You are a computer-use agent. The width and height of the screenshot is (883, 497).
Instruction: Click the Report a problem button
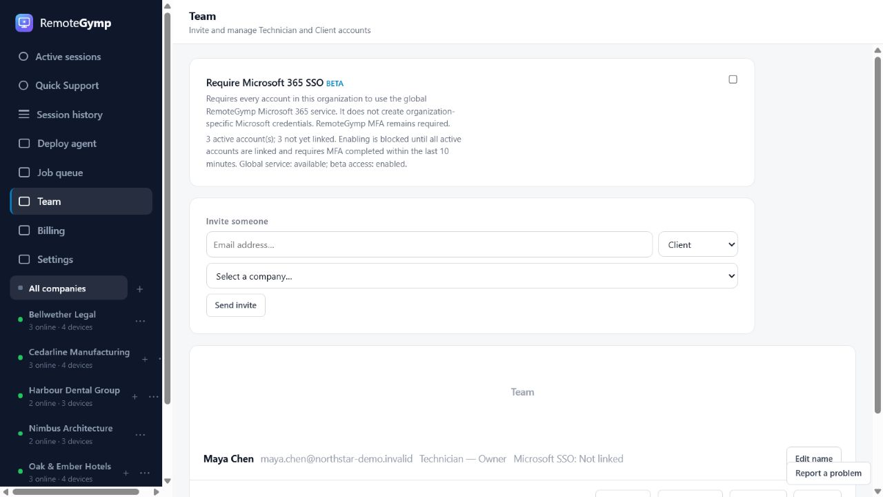[828, 474]
